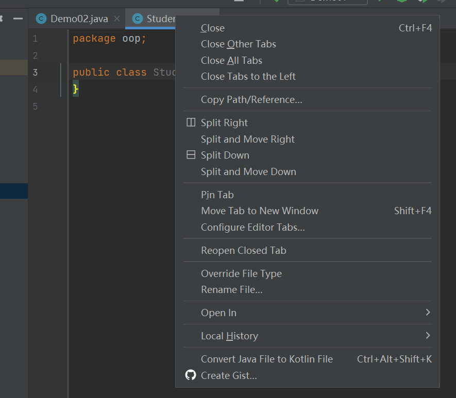Hide the tool window with the minus icon
The height and width of the screenshot is (398, 456).
[18, 19]
